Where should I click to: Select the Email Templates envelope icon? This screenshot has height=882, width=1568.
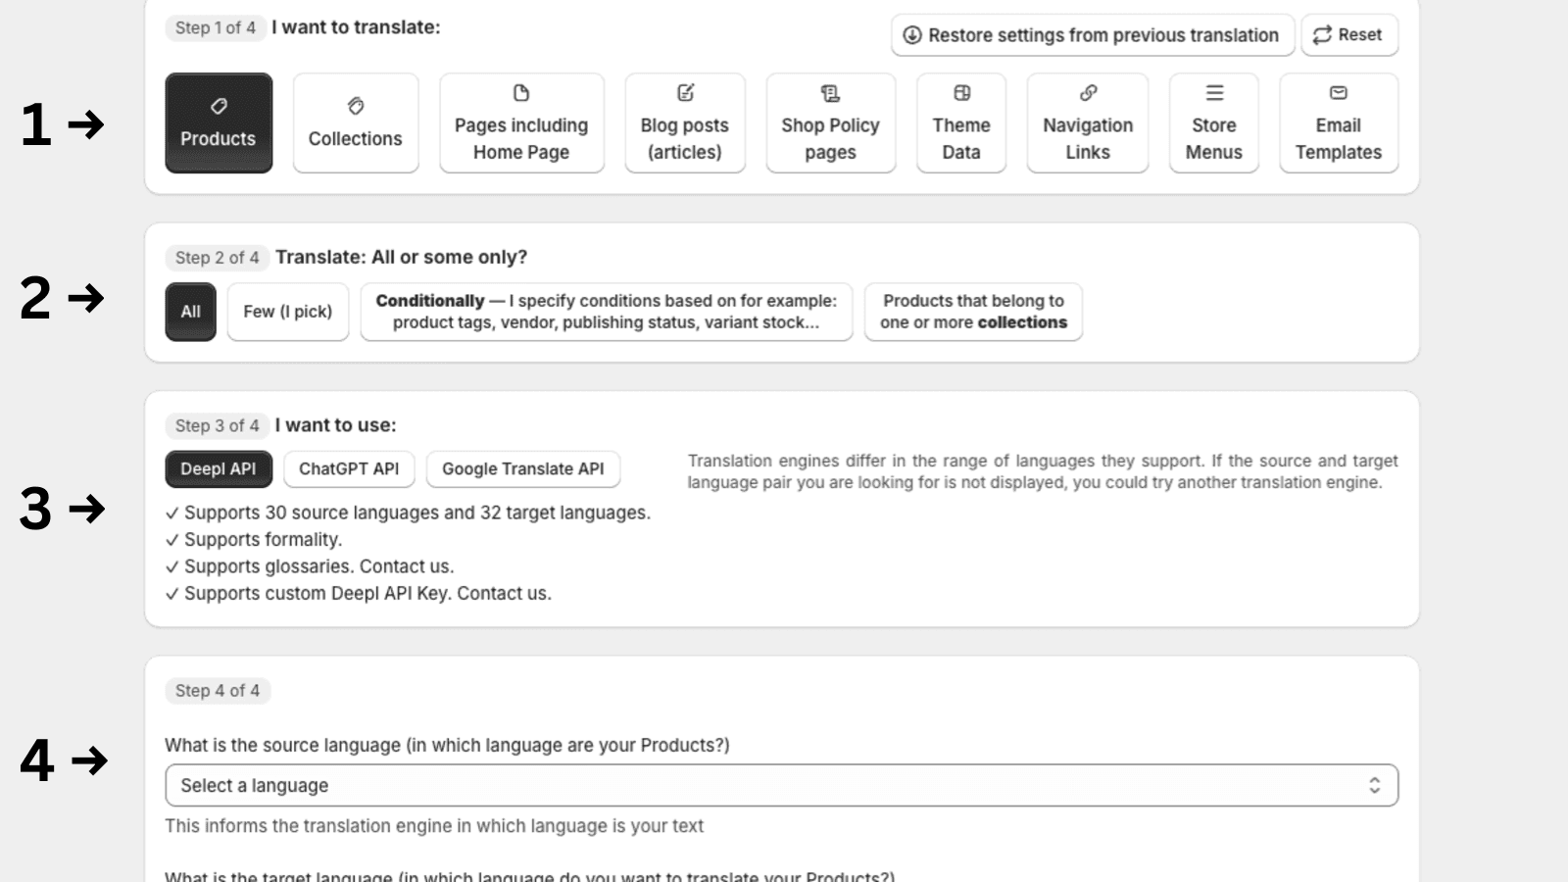click(1338, 94)
